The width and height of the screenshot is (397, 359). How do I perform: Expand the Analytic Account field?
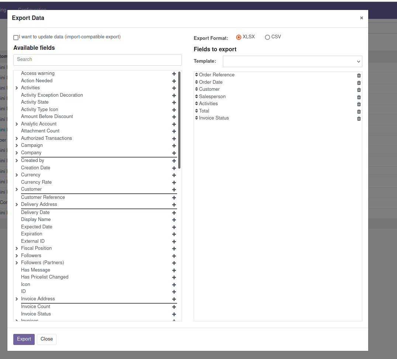(x=17, y=124)
